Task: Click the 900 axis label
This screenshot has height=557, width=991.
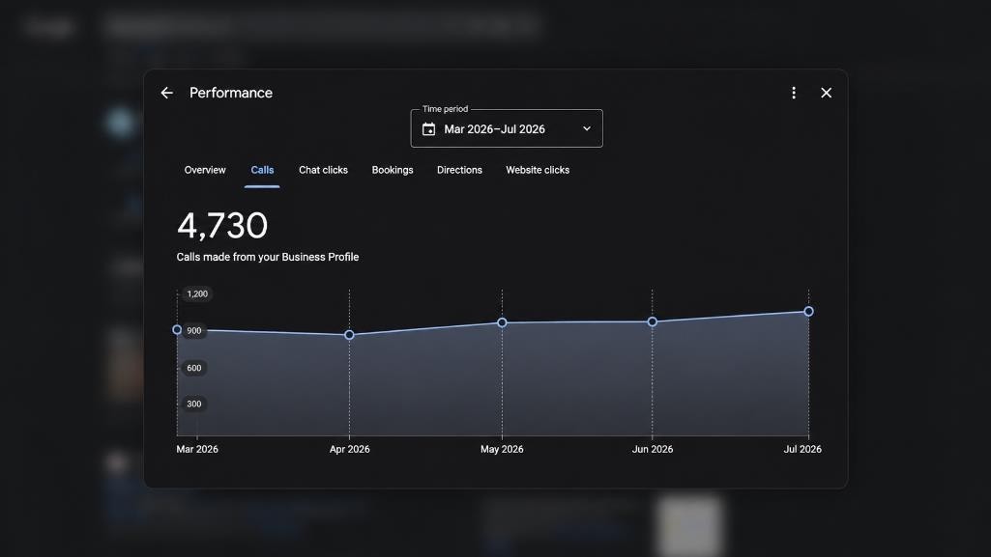Action: 194,330
